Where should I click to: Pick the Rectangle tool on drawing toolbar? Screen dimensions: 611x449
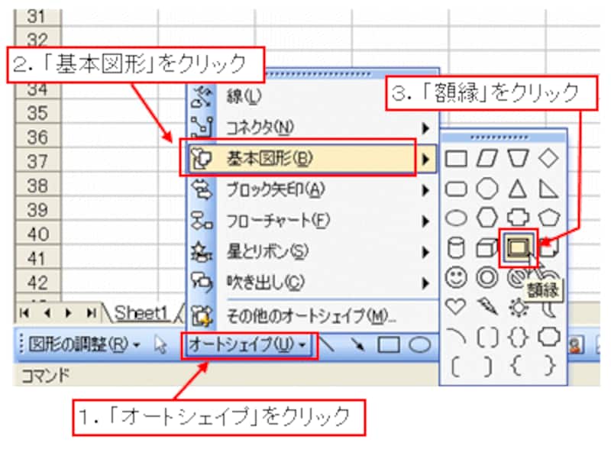click(x=389, y=345)
